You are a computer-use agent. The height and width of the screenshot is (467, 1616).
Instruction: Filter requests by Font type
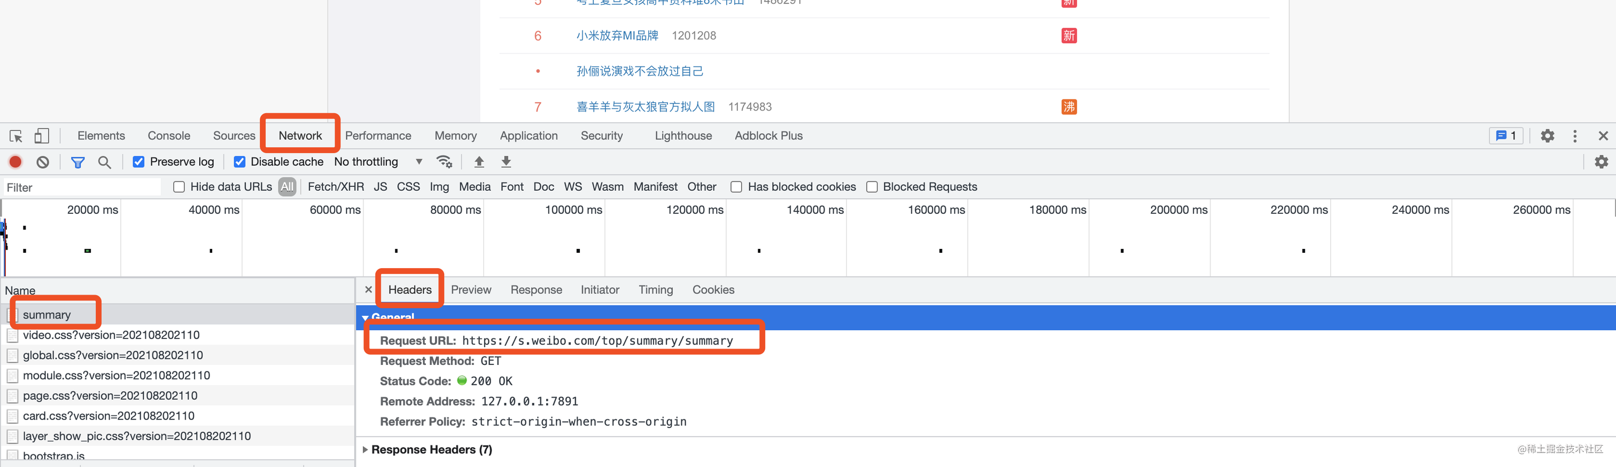(x=512, y=187)
